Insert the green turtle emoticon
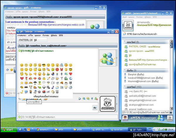This screenshot has height=138, width=176. 39,87
